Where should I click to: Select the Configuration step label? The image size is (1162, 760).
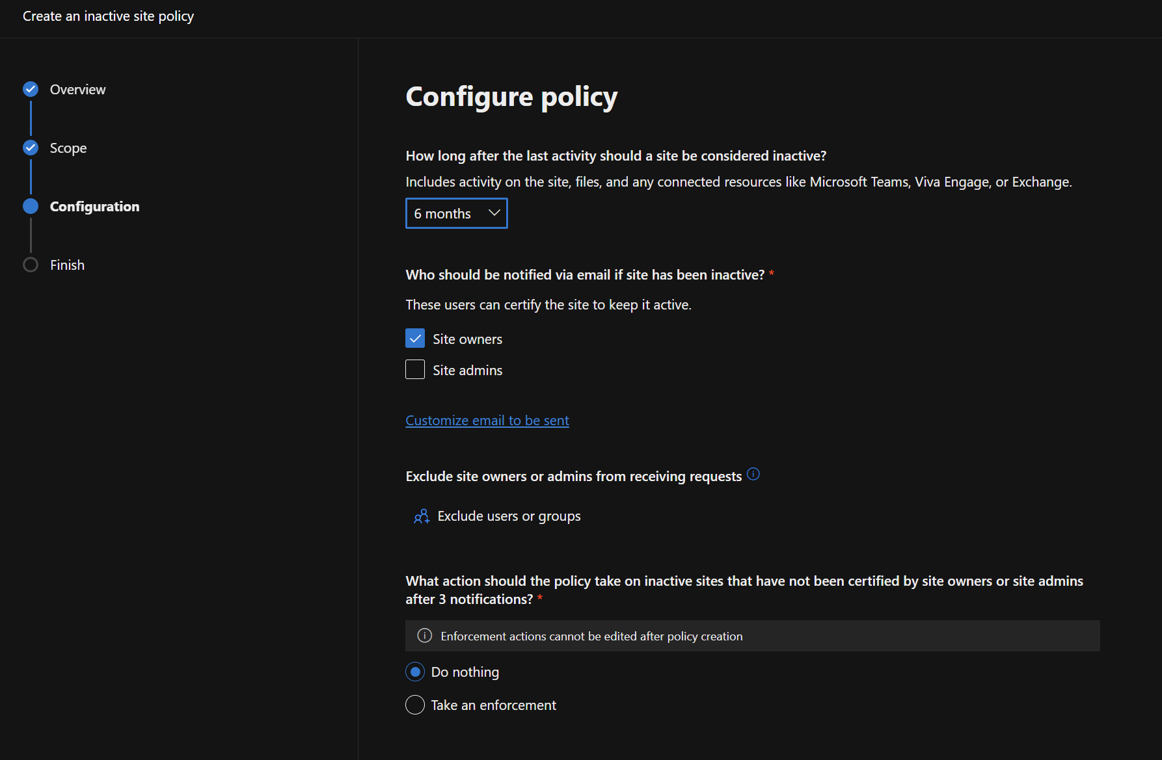point(94,207)
